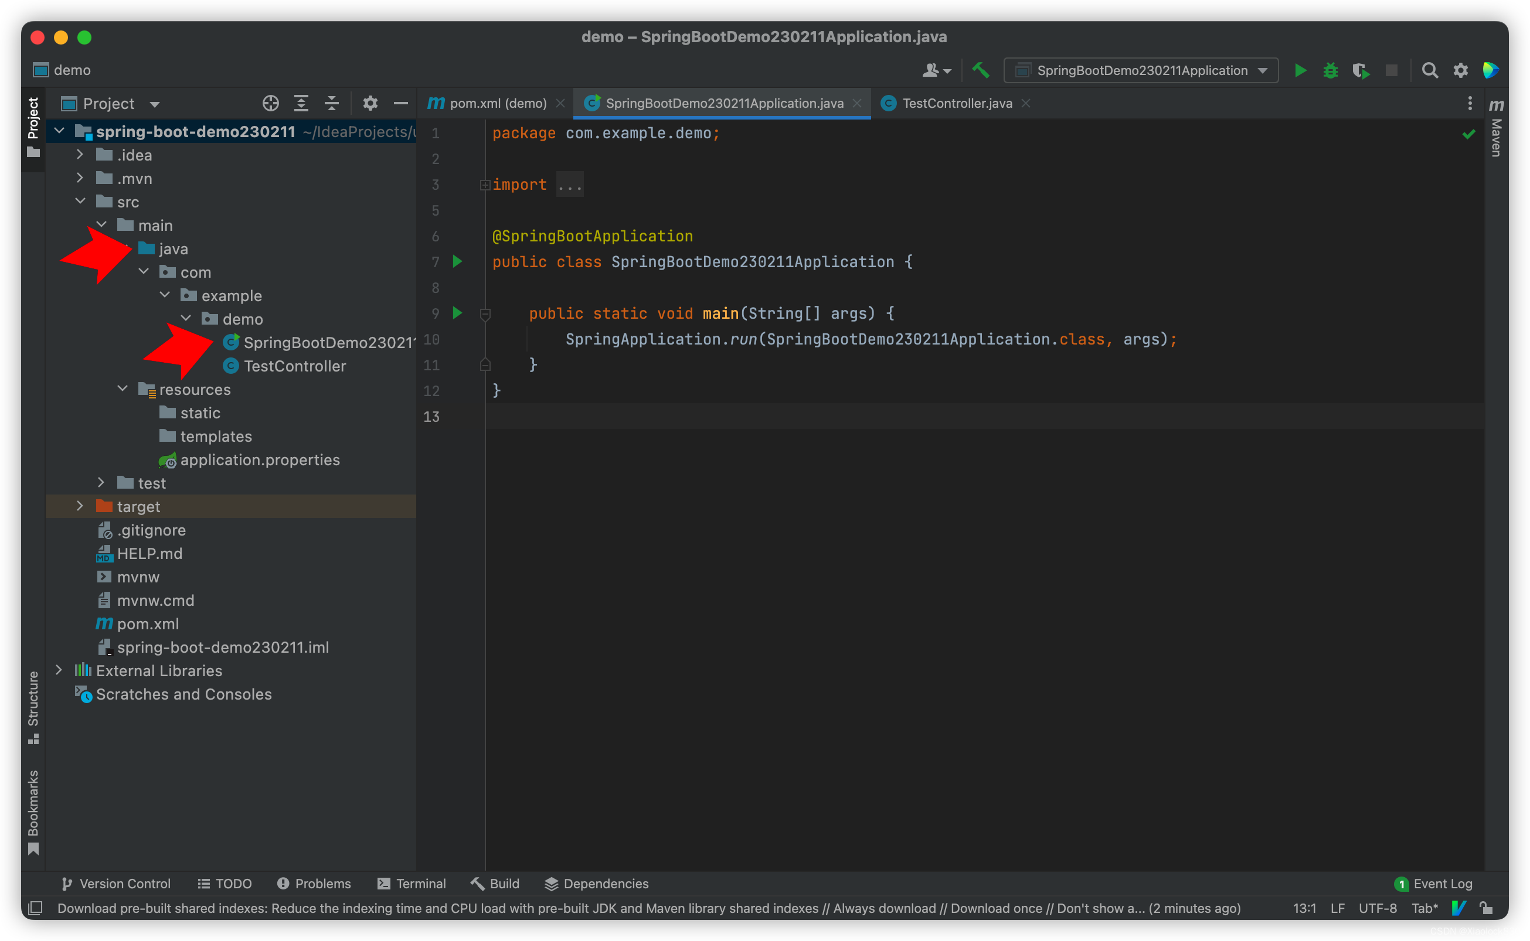Build the project with the hammer icon
This screenshot has width=1530, height=941.
click(980, 70)
